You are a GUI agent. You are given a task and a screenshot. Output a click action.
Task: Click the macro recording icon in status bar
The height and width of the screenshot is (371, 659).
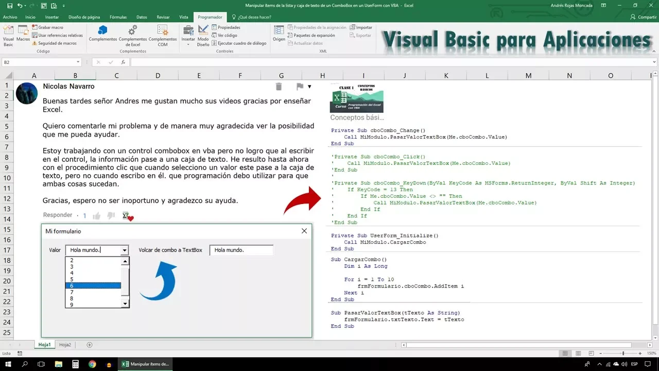20,353
